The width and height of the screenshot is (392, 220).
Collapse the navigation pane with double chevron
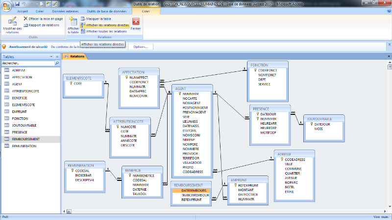[x=57, y=57]
